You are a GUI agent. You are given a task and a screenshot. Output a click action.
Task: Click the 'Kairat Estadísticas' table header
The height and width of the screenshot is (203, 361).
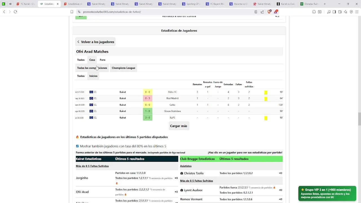[x=89, y=159]
